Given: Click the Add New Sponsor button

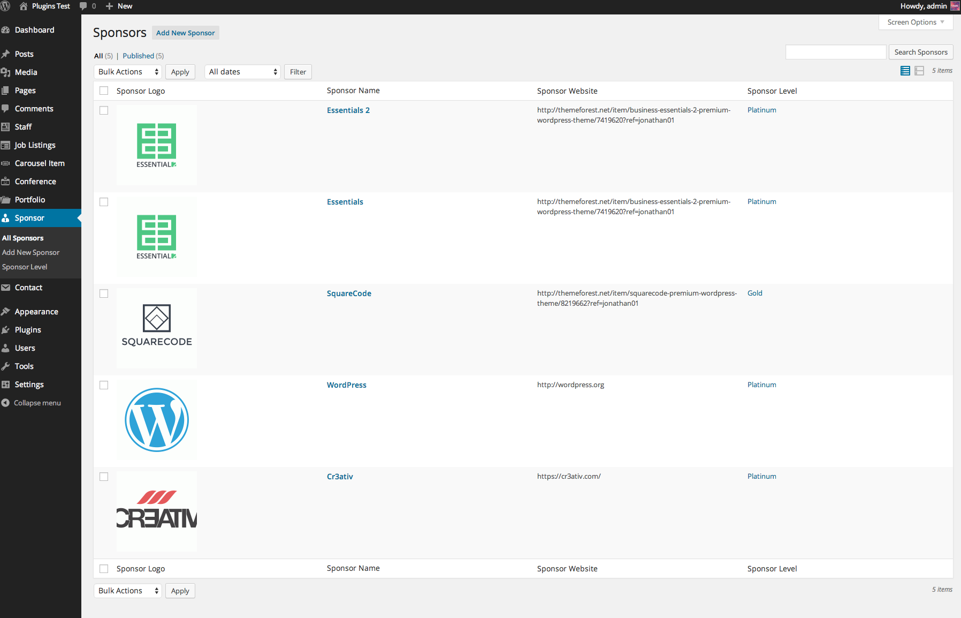Looking at the screenshot, I should [x=185, y=33].
